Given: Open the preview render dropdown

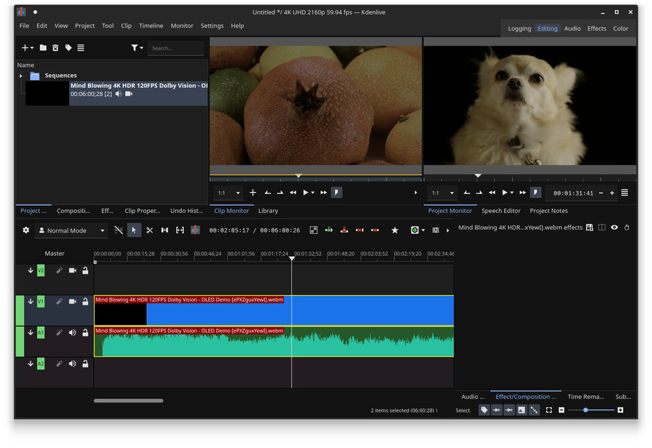Looking at the screenshot, I should (423, 230).
